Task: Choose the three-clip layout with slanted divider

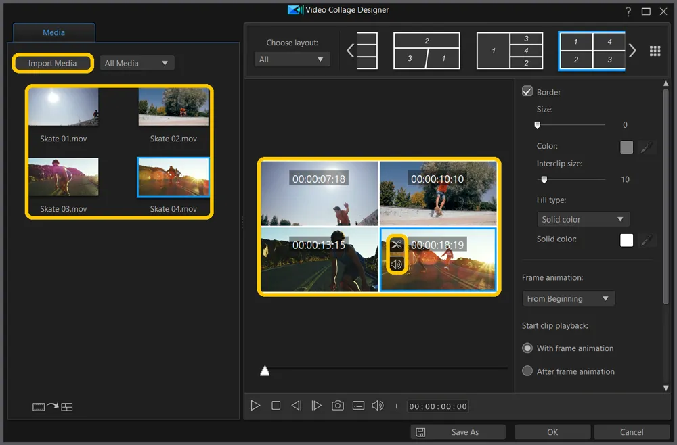Action: [x=427, y=51]
